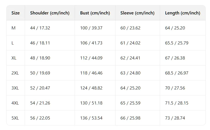Select the 2XL size row label

click(15, 73)
